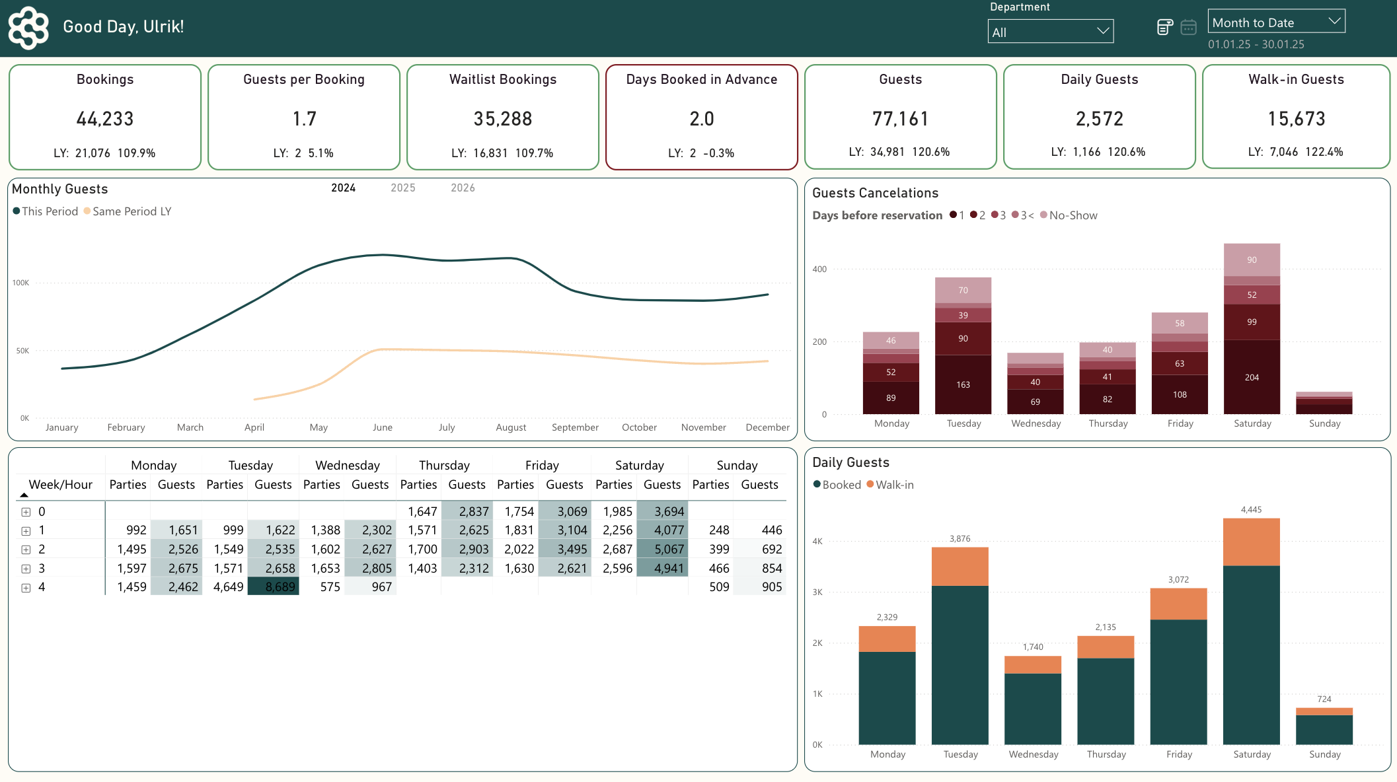
Task: Expand week 3 row plus icon
Action: 26,569
